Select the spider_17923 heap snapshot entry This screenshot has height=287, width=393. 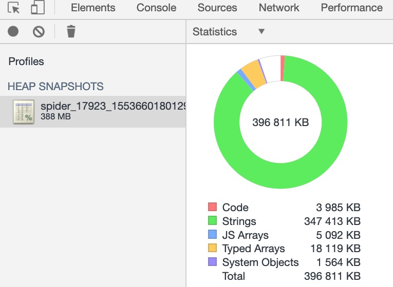pyautogui.click(x=93, y=112)
